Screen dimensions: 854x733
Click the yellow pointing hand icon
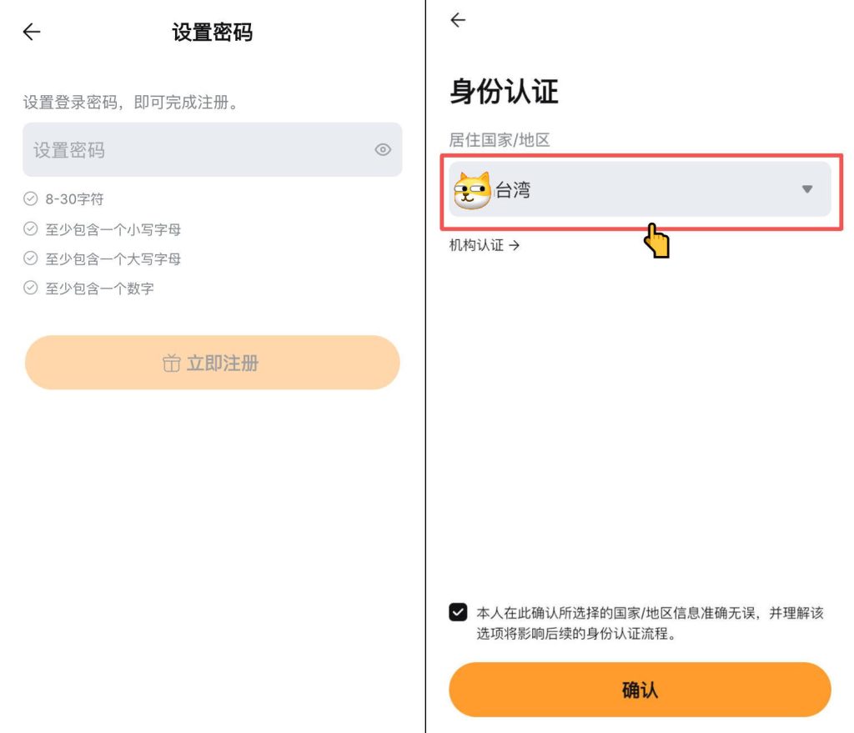pos(657,240)
